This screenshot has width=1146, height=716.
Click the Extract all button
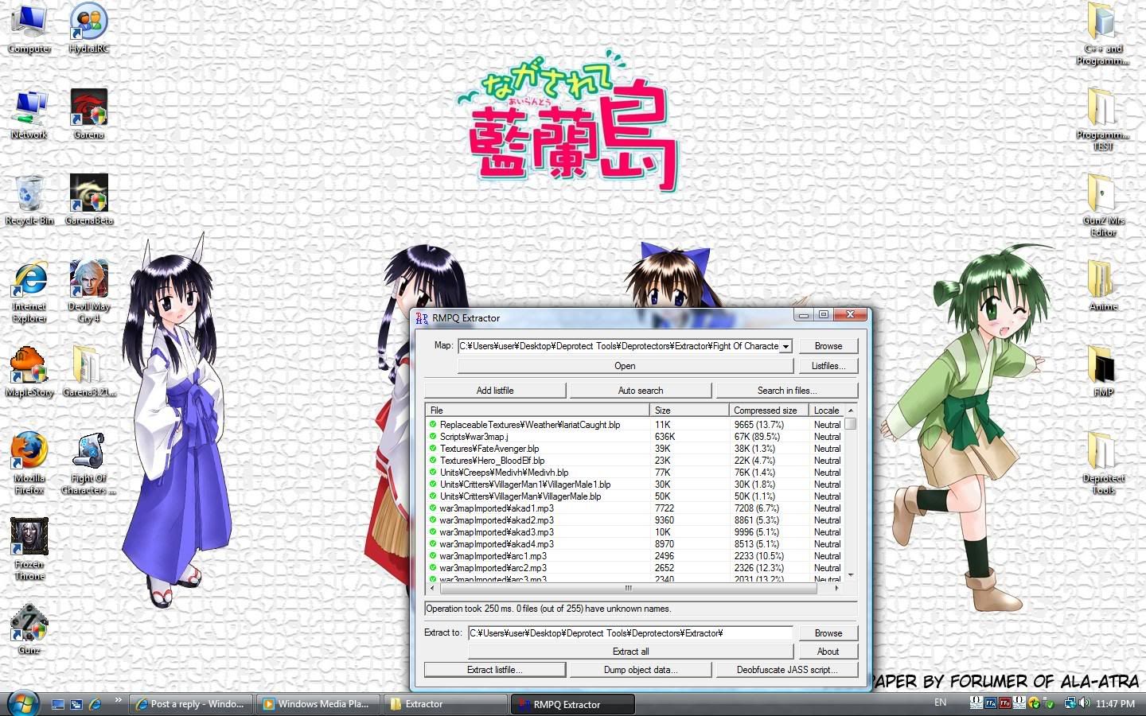tap(630, 652)
